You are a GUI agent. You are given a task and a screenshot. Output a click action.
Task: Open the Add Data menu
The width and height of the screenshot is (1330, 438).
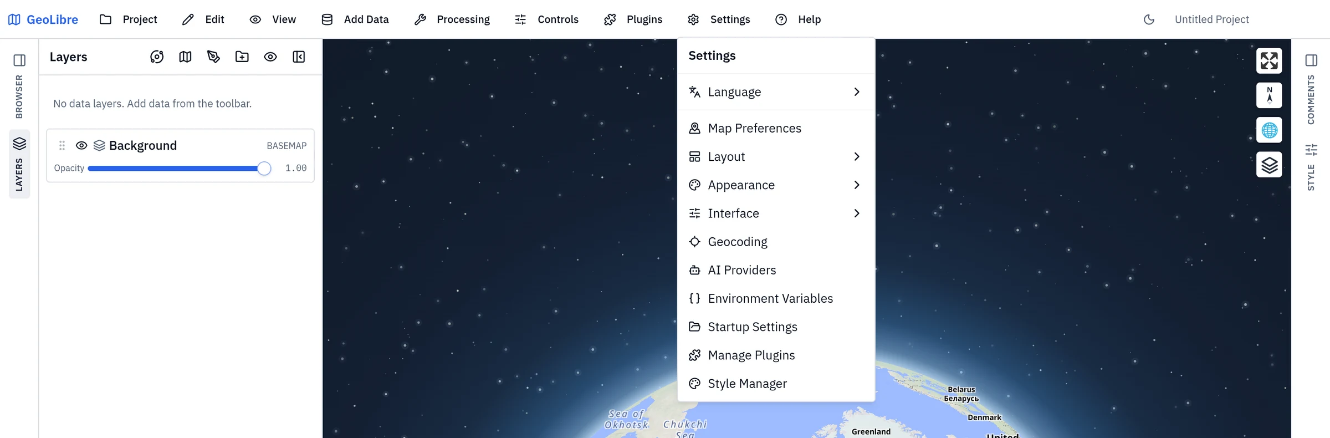click(x=355, y=19)
